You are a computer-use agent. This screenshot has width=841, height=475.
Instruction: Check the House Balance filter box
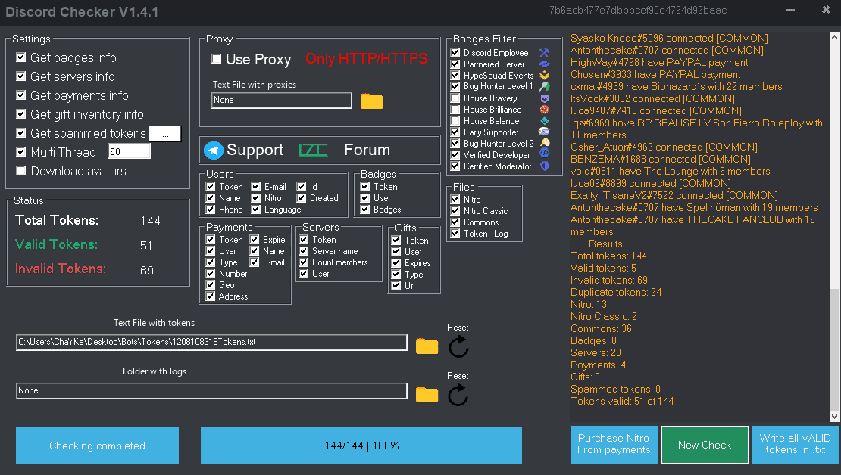pos(455,120)
